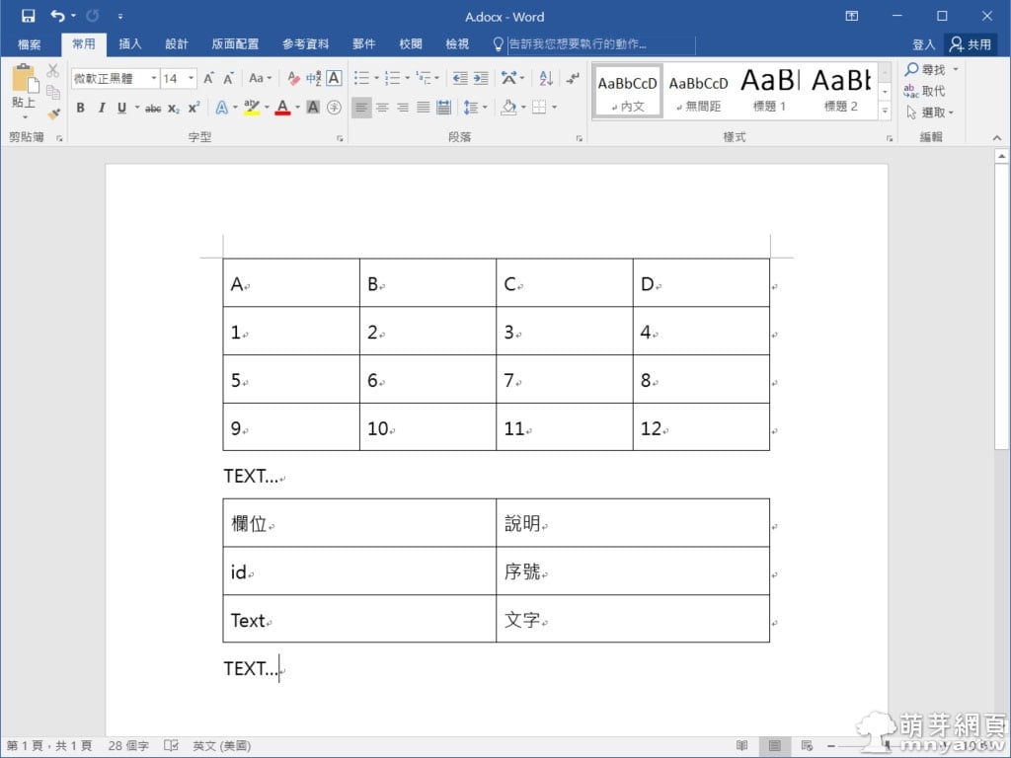Open the font name dropdown
Viewport: 1011px width, 758px height.
pyautogui.click(x=153, y=78)
